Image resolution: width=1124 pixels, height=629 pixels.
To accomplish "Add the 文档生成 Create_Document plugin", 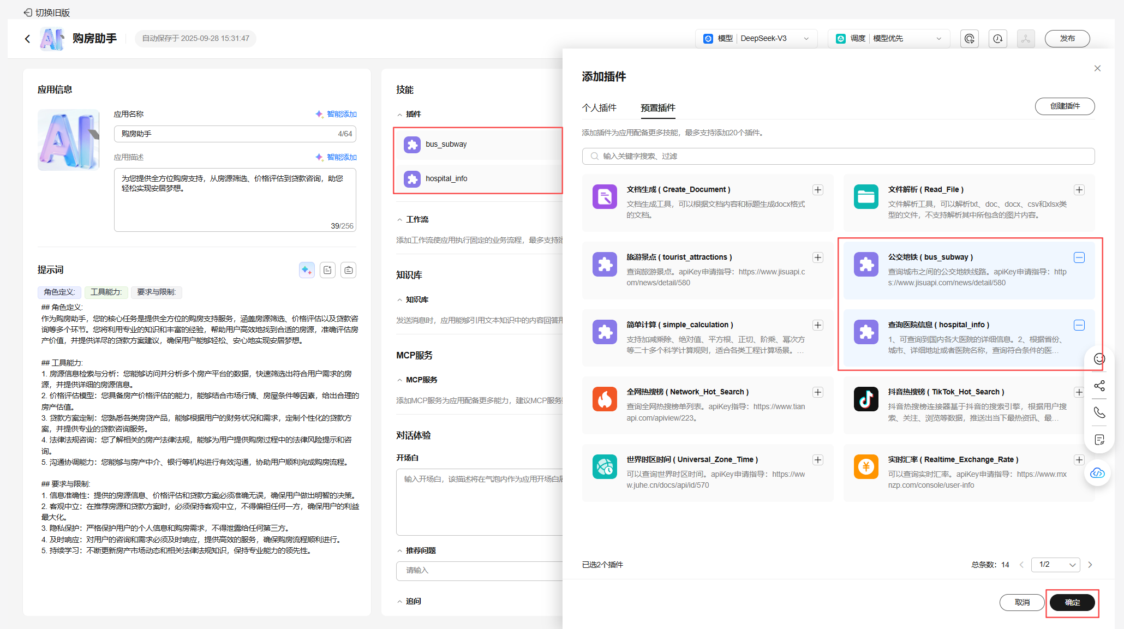I will pos(817,190).
